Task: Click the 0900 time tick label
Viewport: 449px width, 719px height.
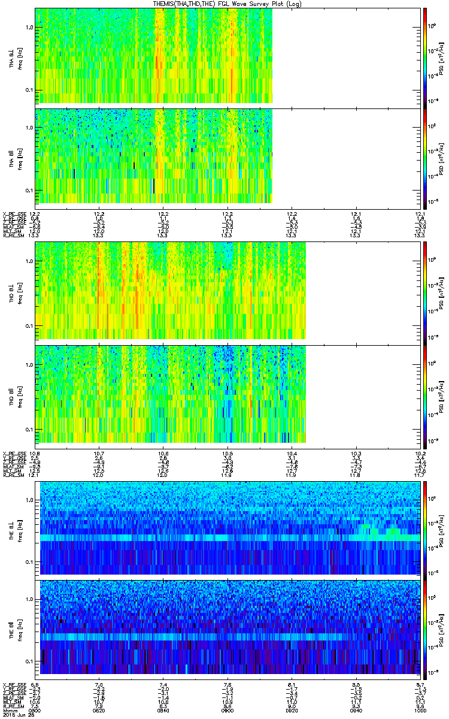Action: 227,709
